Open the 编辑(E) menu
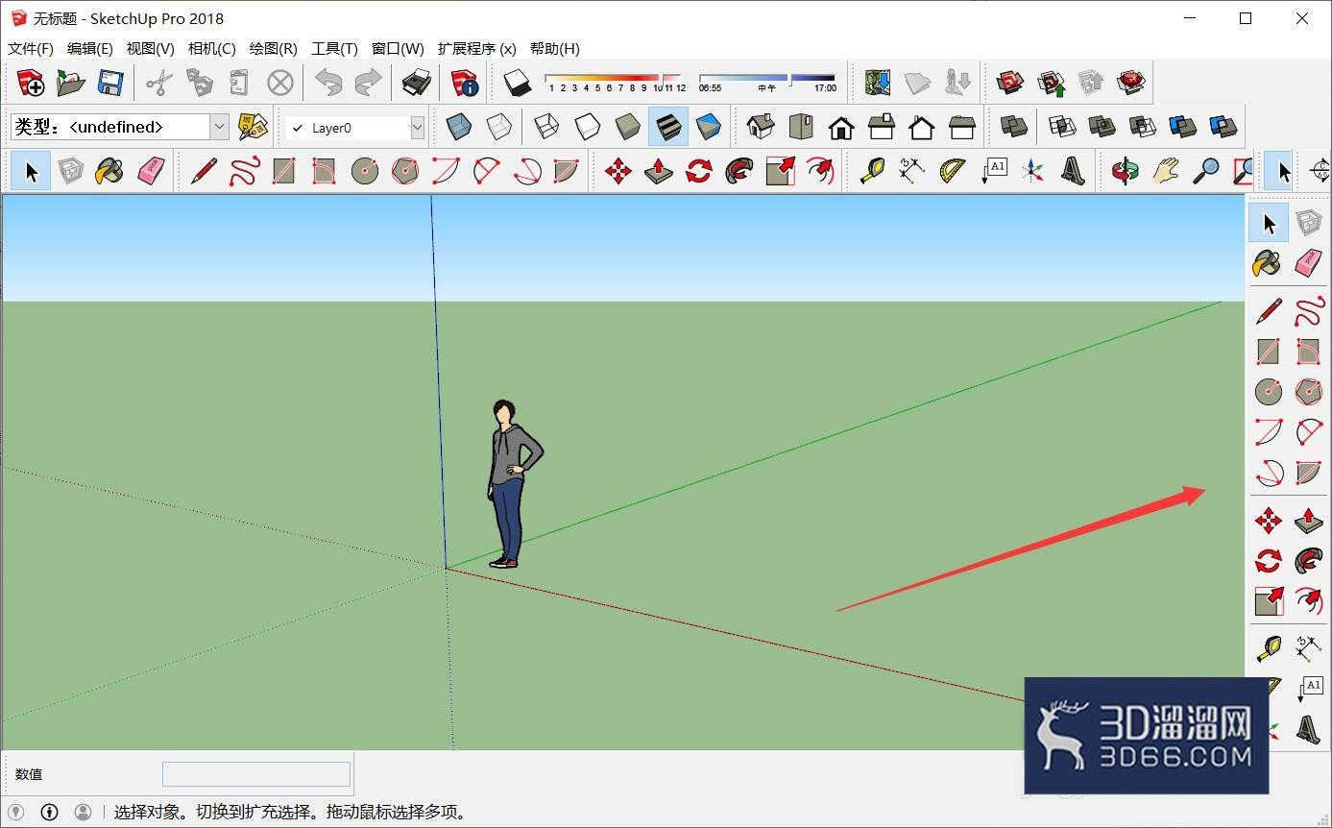 tap(90, 48)
